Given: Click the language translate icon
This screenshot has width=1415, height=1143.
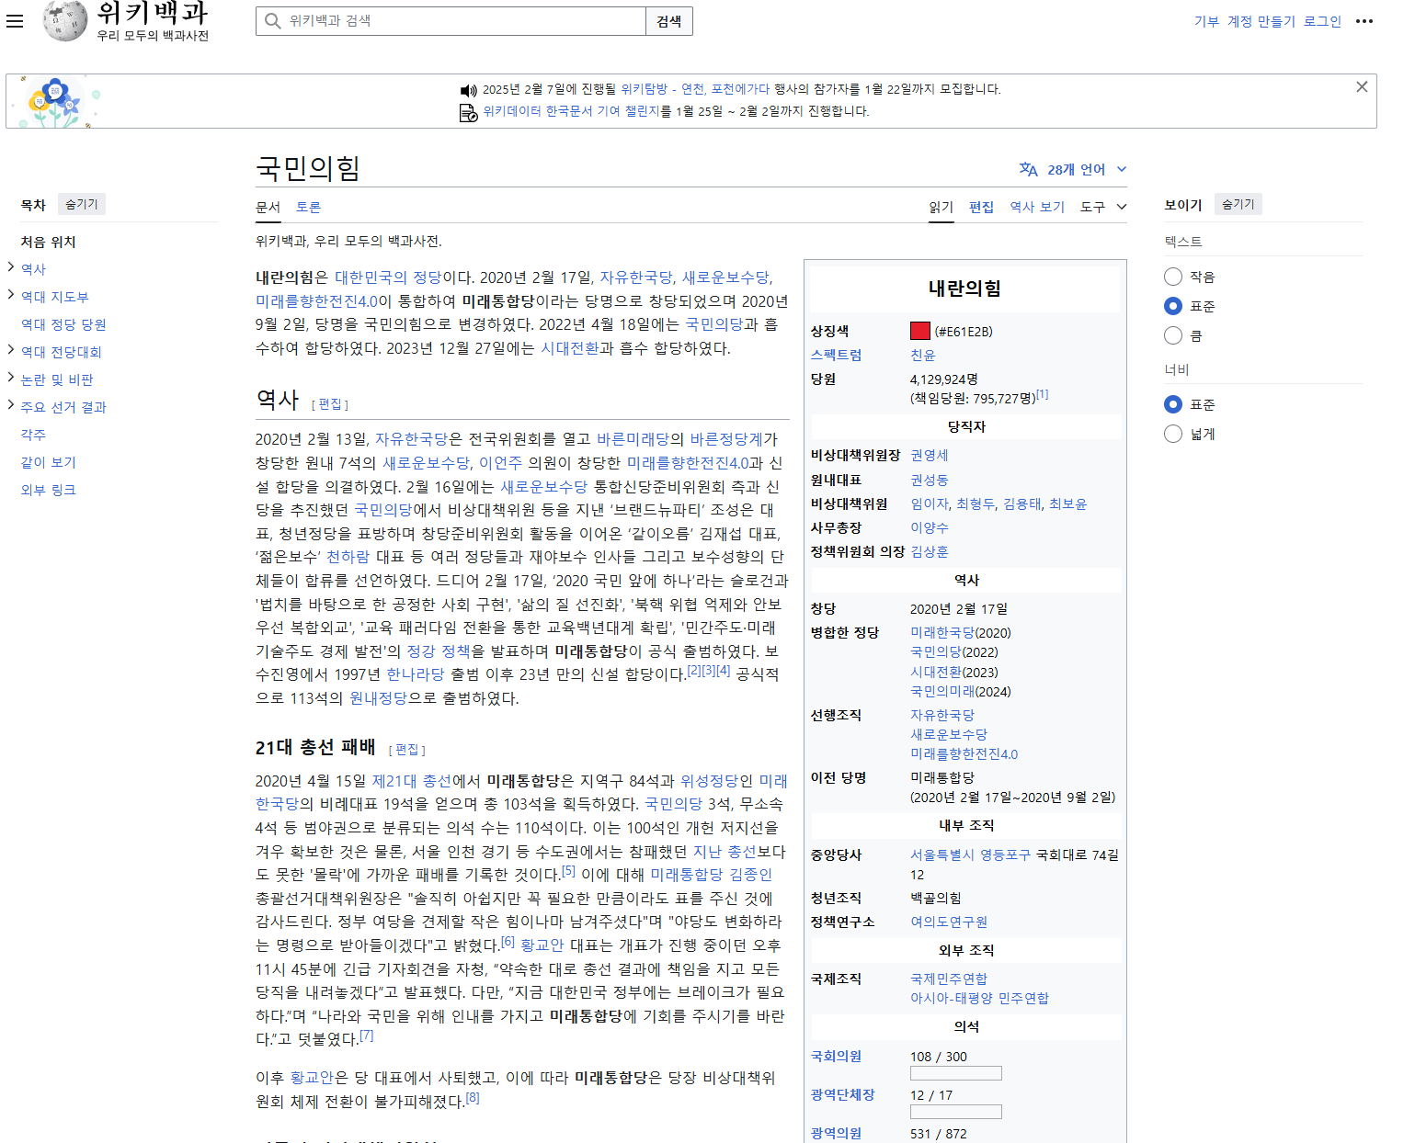Looking at the screenshot, I should pos(1028,169).
